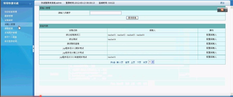The image size is (233, 97).
Task: Go to 首页 first page link
Action: click(127, 62)
